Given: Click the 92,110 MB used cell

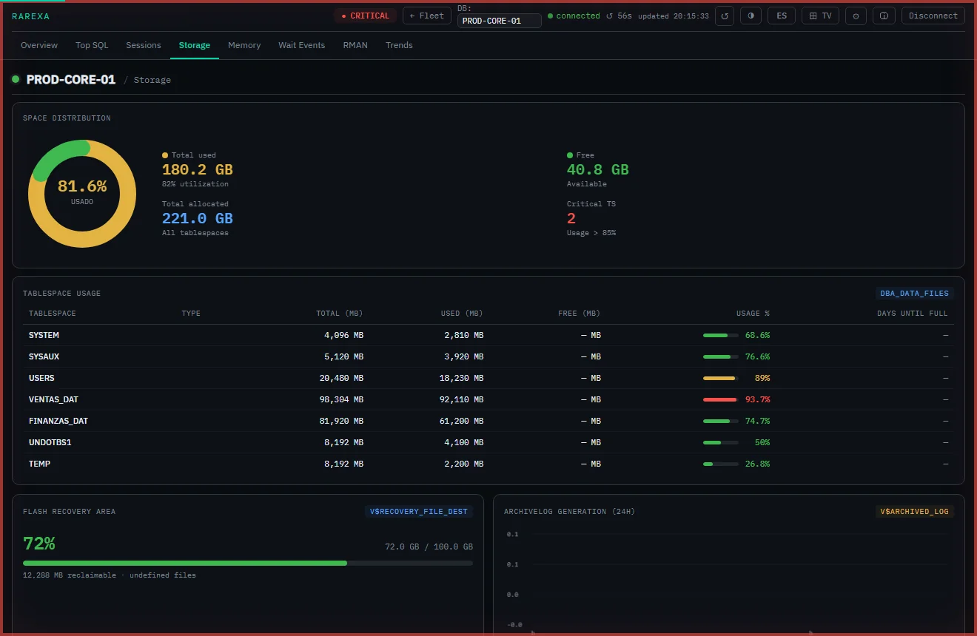Looking at the screenshot, I should tap(462, 399).
